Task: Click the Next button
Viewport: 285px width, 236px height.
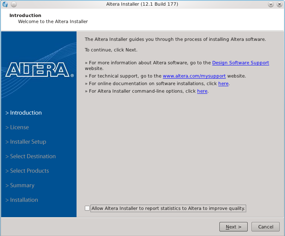Action: [x=233, y=227]
